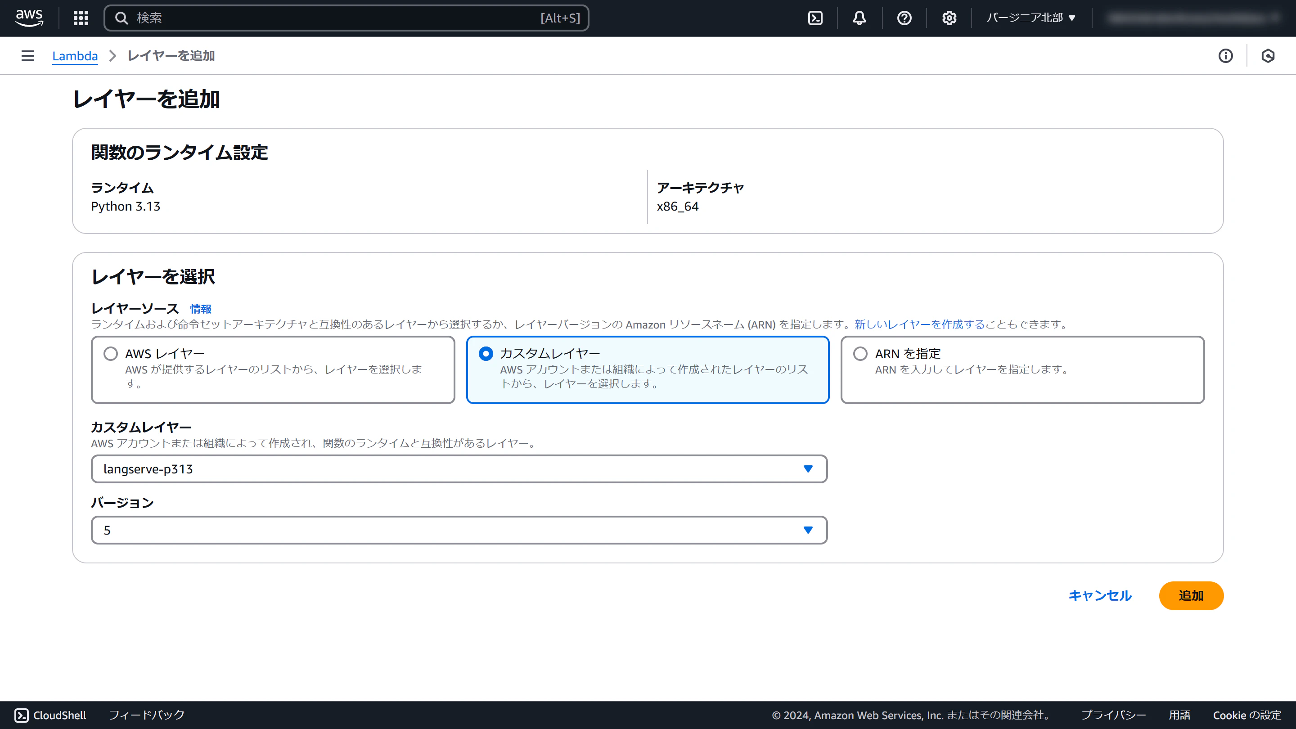Image resolution: width=1296 pixels, height=729 pixels.
Task: Open the langserve-p313 custom layer dropdown
Action: (x=459, y=469)
